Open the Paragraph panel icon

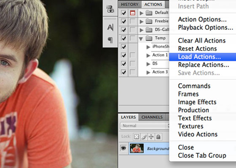tap(110, 40)
